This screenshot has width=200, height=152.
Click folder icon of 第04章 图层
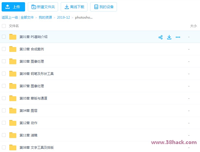tap(13, 110)
